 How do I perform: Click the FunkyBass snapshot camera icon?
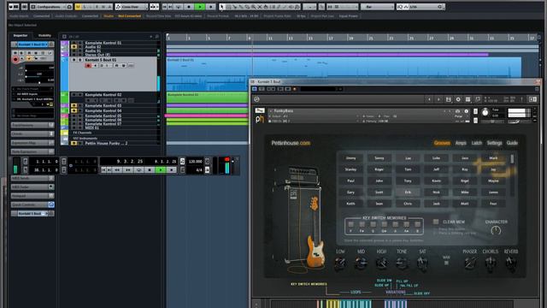(458, 111)
